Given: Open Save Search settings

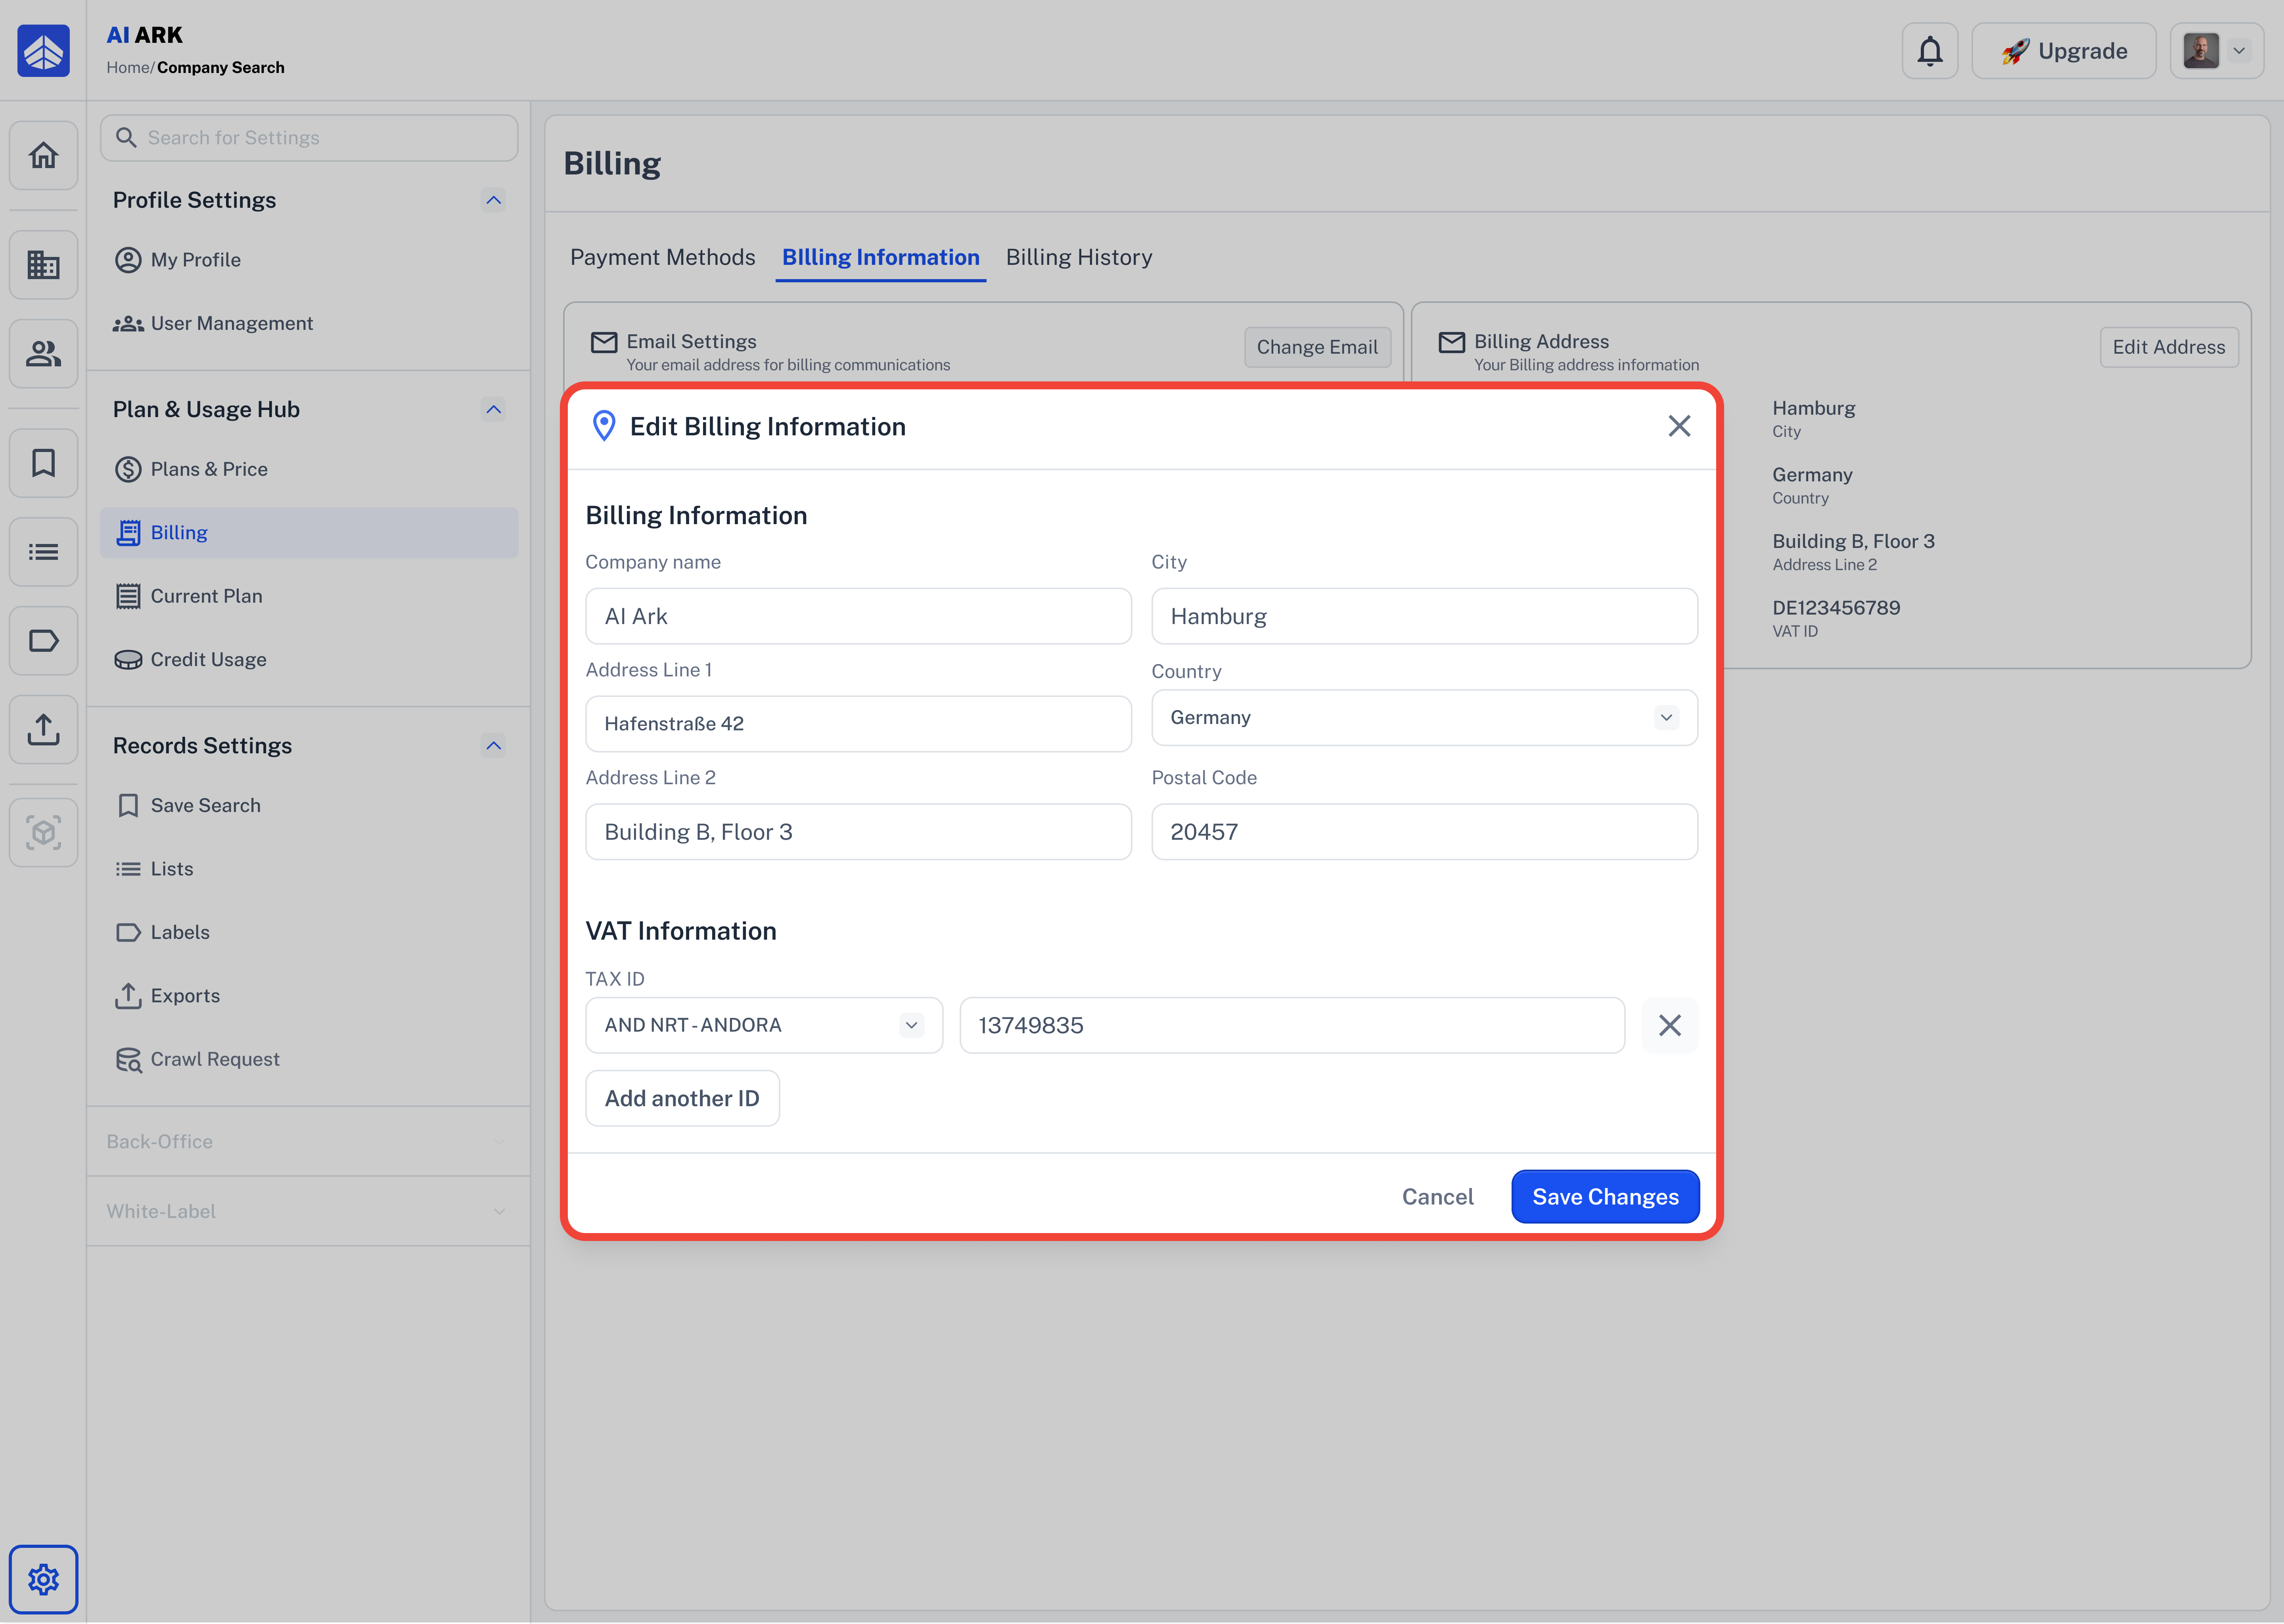Looking at the screenshot, I should point(309,805).
